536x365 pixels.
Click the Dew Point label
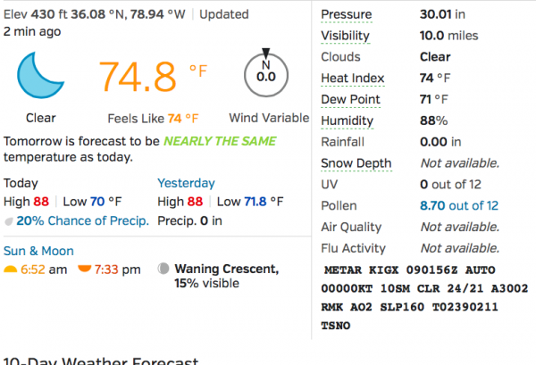click(350, 99)
